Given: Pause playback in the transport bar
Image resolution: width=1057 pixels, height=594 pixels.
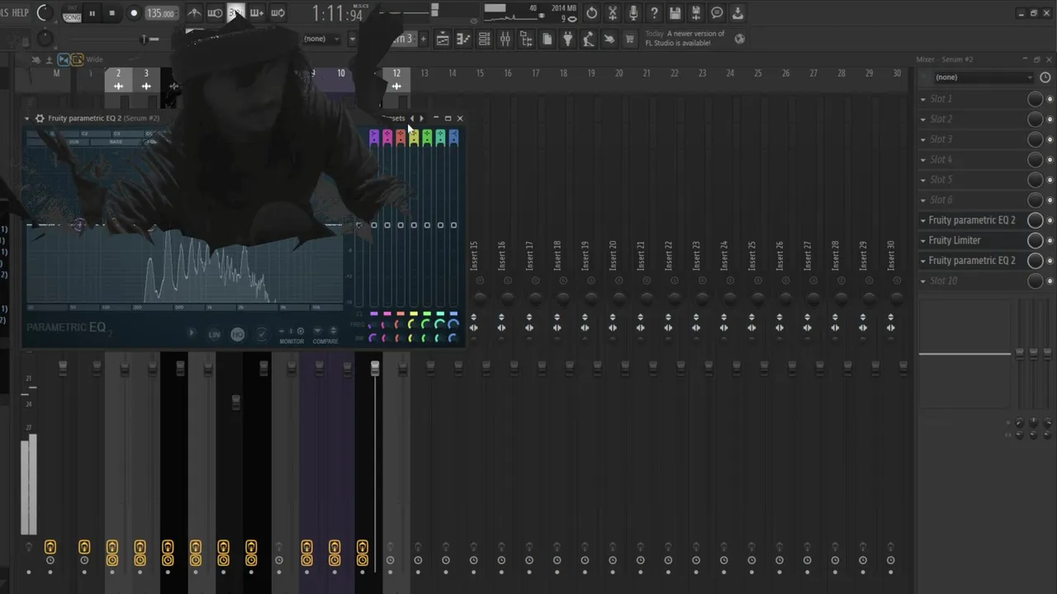Looking at the screenshot, I should [92, 13].
